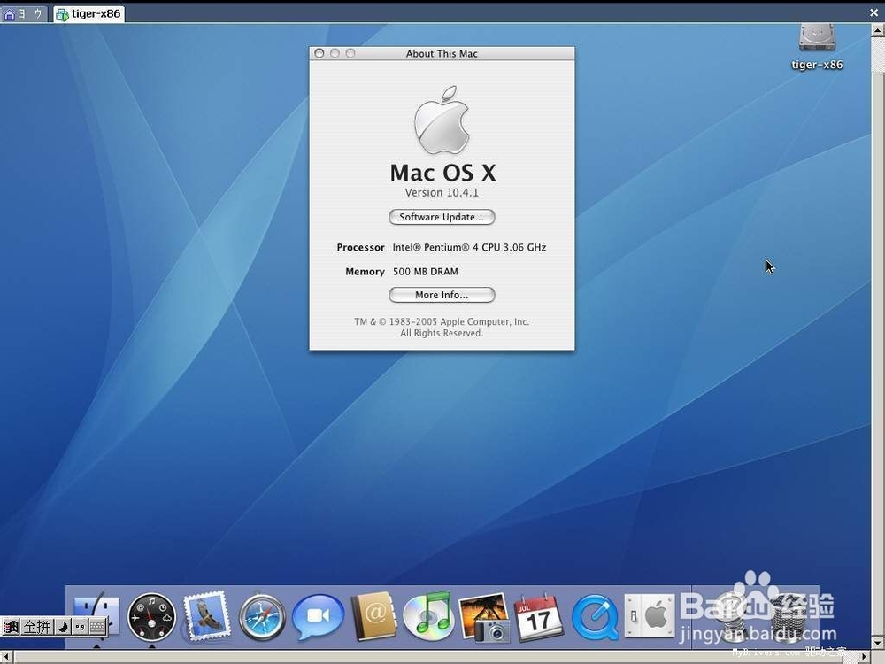Zoom the About This Mac window
The width and height of the screenshot is (885, 664).
pyautogui.click(x=350, y=53)
